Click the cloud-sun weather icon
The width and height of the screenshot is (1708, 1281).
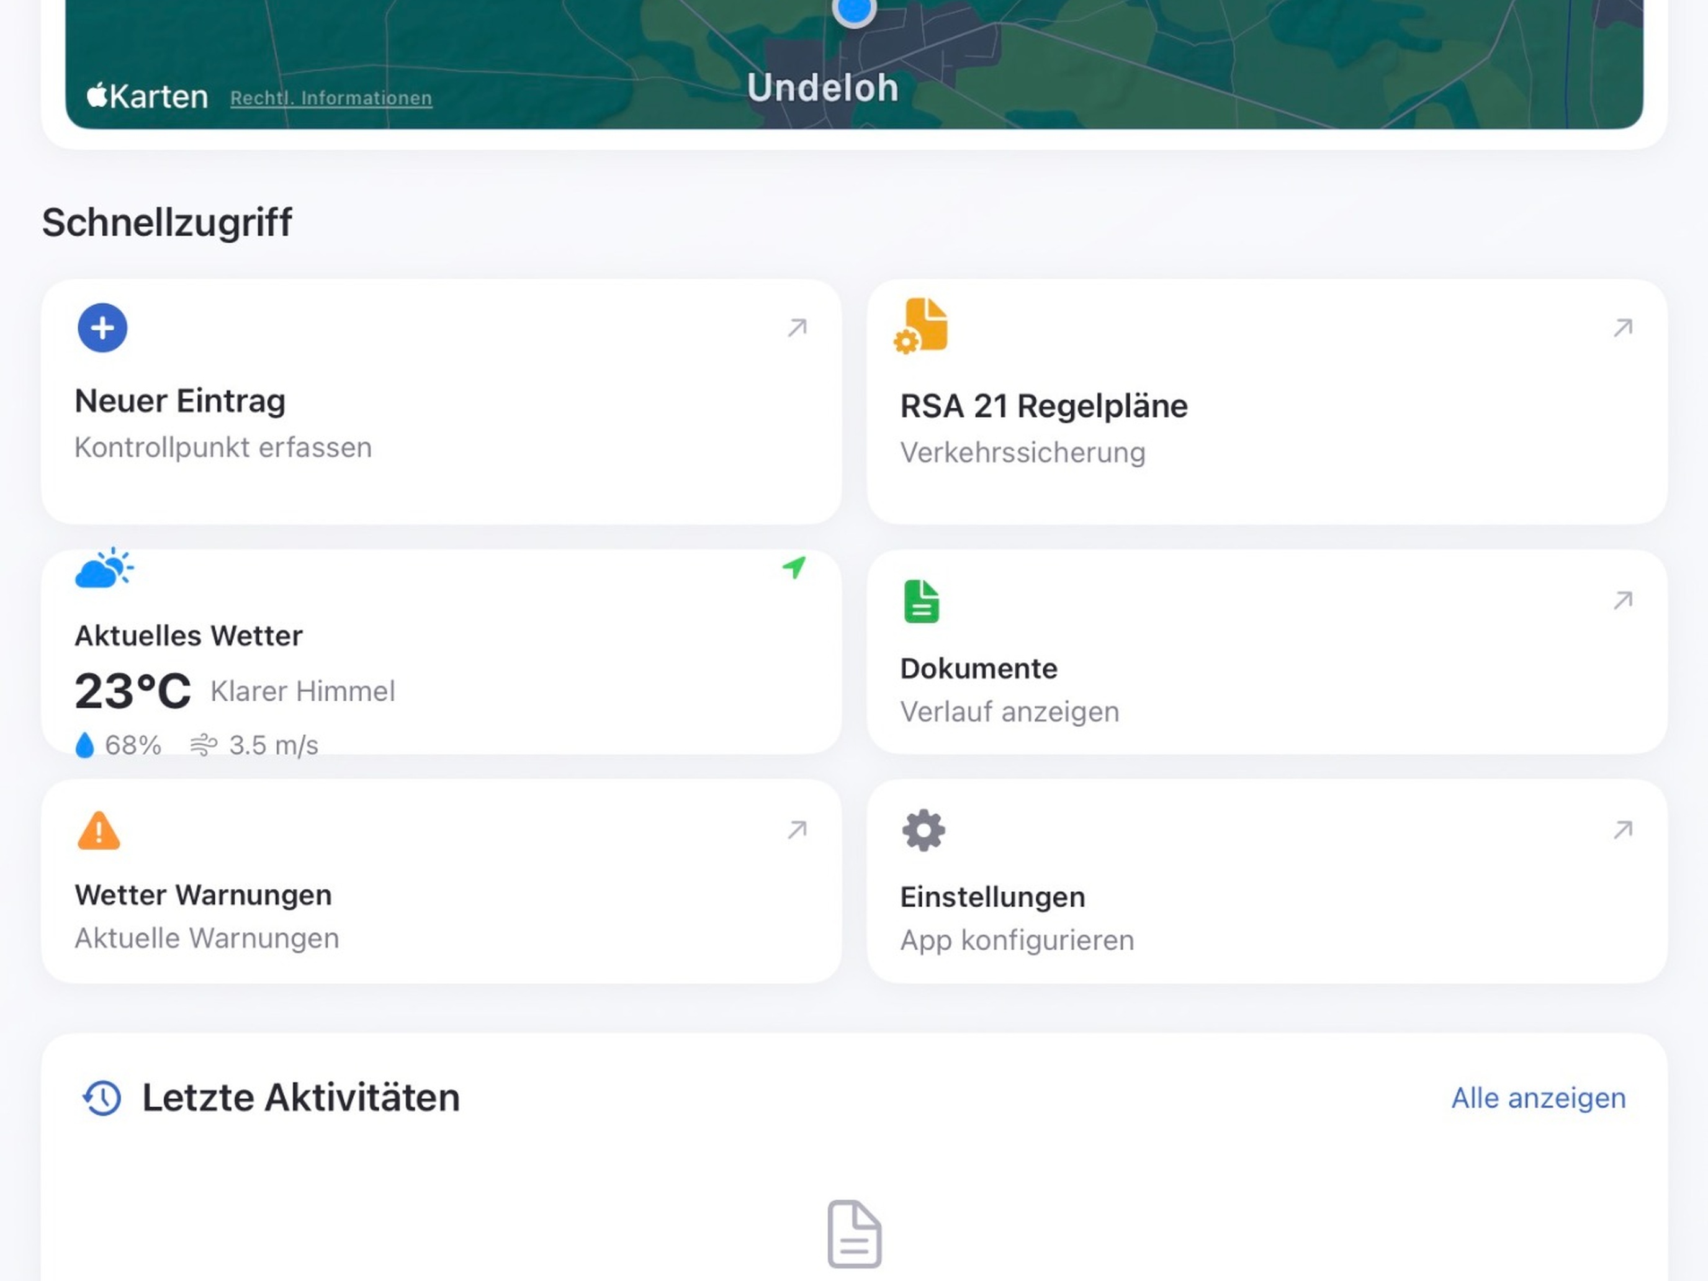(x=104, y=569)
